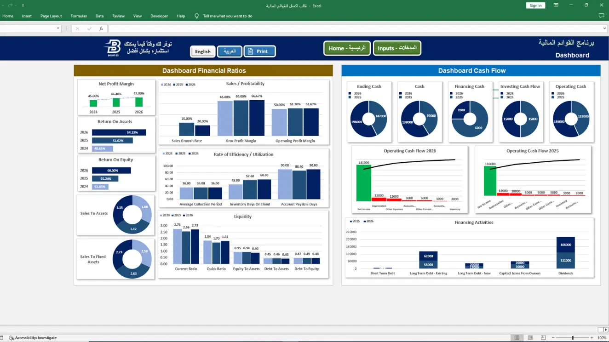Click the Print button on dashboard
Image resolution: width=609 pixels, height=342 pixels.
[259, 51]
